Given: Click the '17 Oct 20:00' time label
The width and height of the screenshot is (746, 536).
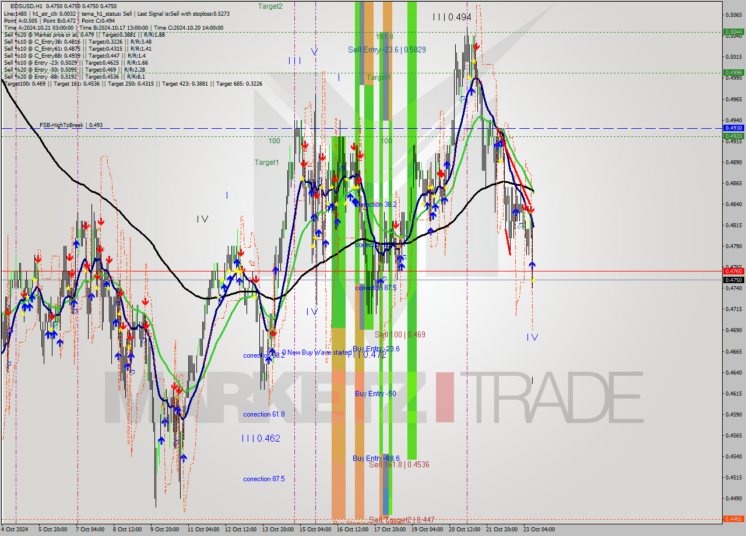Looking at the screenshot, I should [390, 530].
